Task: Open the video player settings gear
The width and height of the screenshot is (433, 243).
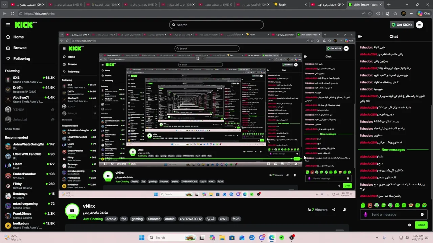Action: pos(296,164)
